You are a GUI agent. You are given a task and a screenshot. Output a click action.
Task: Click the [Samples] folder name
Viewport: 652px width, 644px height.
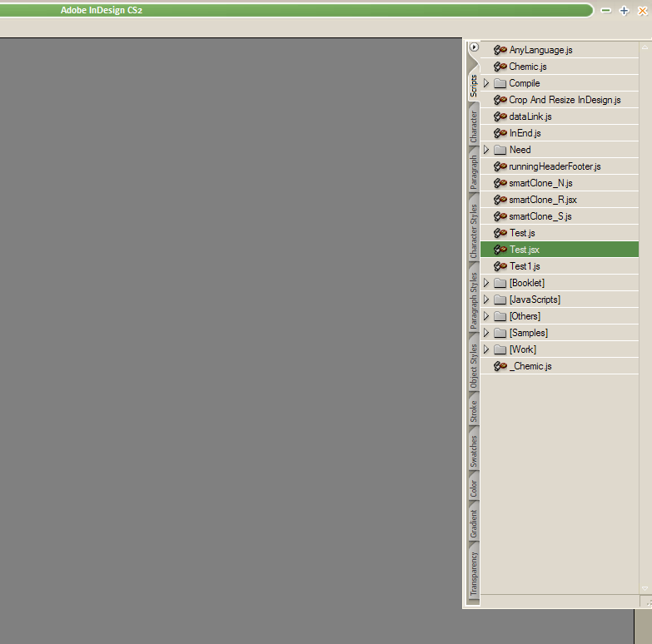[x=529, y=333]
